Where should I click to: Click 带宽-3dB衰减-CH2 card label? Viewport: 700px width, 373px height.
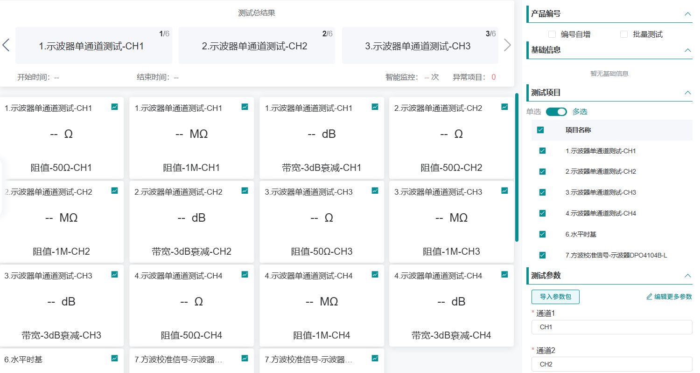191,251
